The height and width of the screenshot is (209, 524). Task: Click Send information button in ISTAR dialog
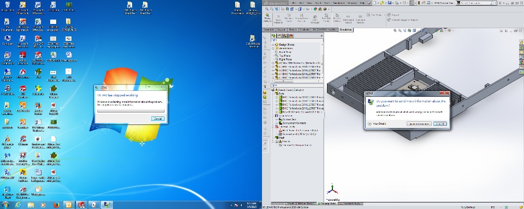click(x=419, y=124)
